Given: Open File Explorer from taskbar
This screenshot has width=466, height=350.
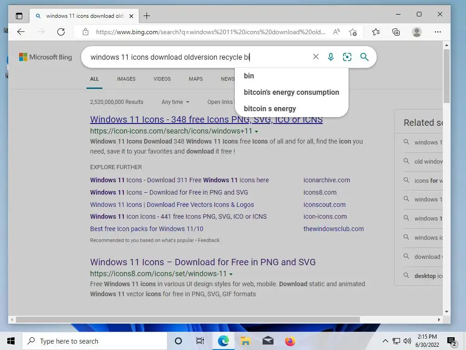Looking at the screenshot, I should tap(245, 341).
